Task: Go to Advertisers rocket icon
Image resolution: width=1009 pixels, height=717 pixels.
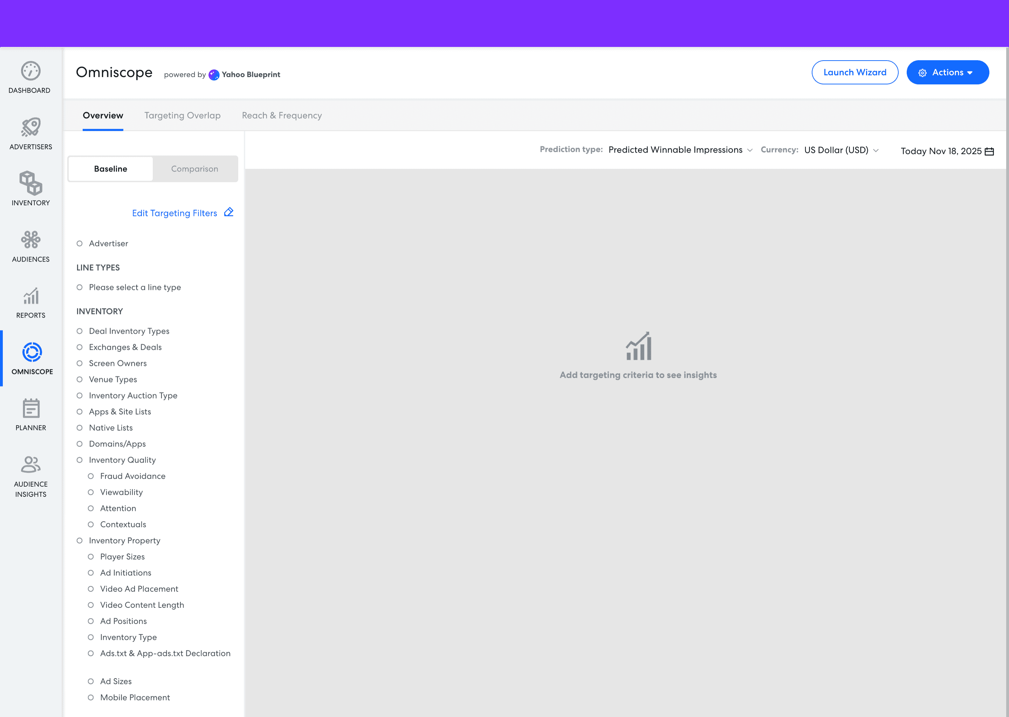Action: click(x=30, y=127)
